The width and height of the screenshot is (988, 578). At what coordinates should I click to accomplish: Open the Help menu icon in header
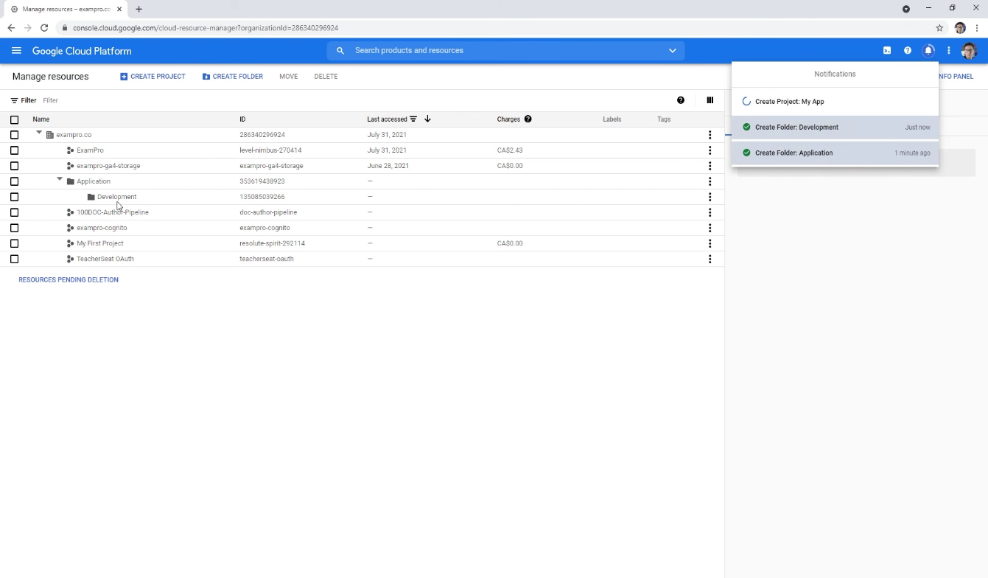click(908, 51)
